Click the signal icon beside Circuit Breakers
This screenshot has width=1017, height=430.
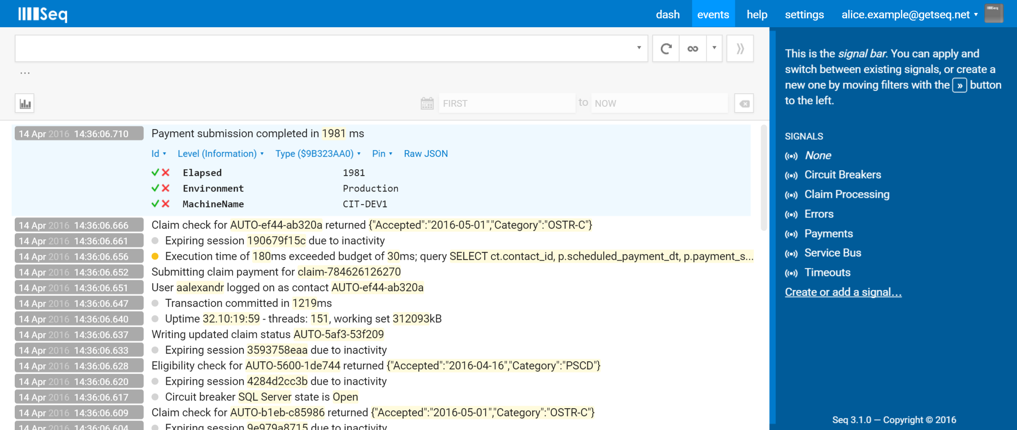791,175
